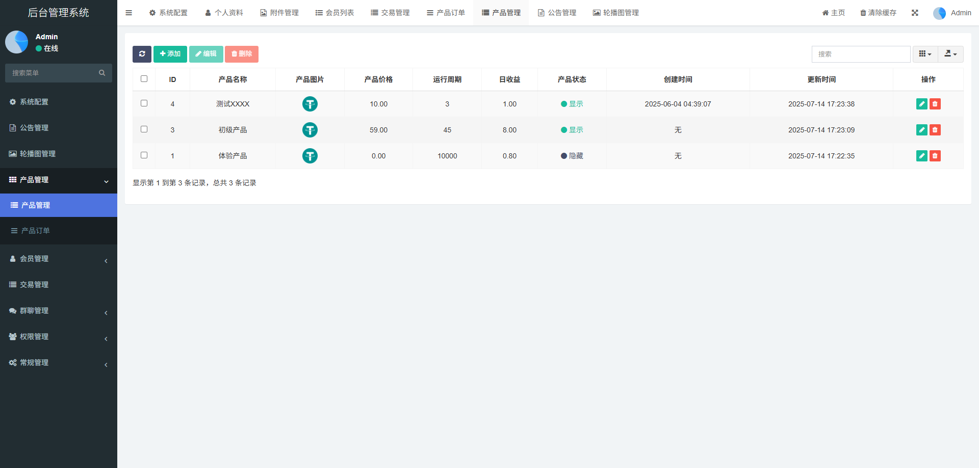The width and height of the screenshot is (979, 468).
Task: Open 产品订单 in the sidebar submenu
Action: pos(36,231)
